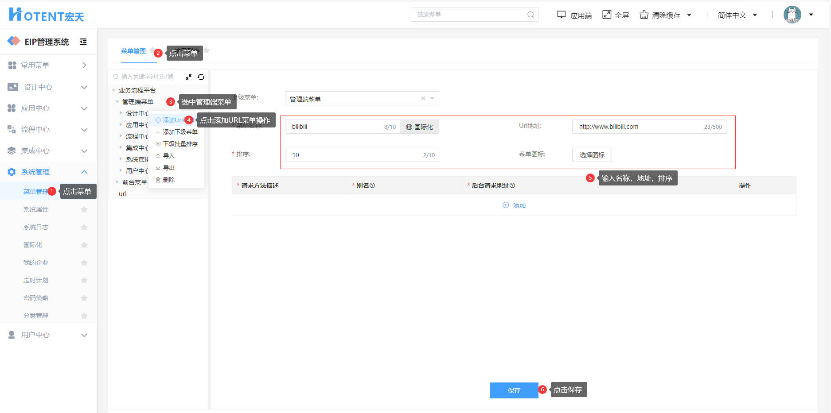Open the application-side monitor icon
831x413 pixels.
(561, 15)
